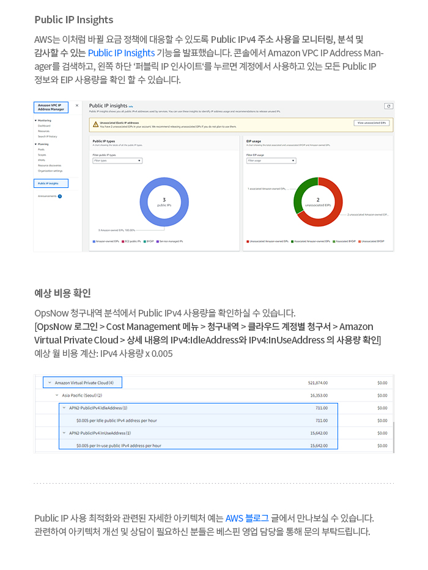The image size is (428, 570).
Task: Click the Announcements blue count badge
Action: 60,197
